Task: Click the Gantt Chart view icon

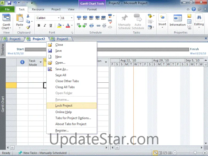Action: click(6, 18)
